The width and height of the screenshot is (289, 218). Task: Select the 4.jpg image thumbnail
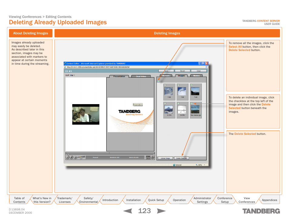point(195,91)
